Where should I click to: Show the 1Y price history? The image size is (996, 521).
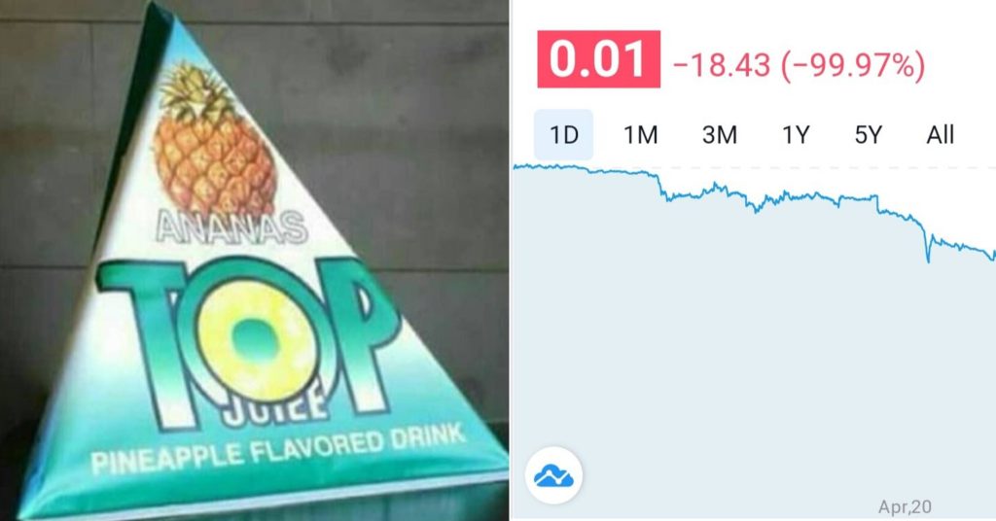796,134
